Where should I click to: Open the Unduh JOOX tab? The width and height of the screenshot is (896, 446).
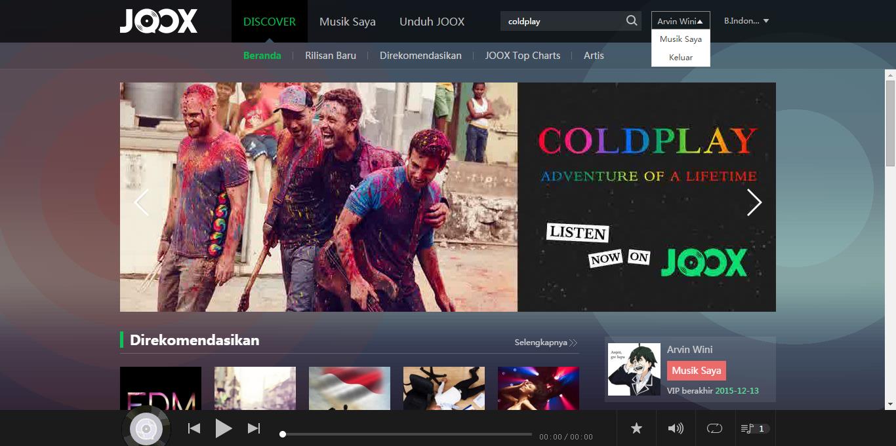click(432, 22)
